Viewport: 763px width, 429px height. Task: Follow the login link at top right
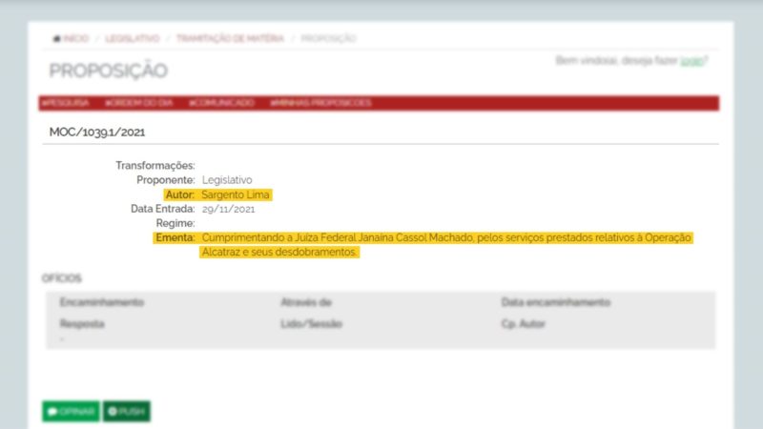[x=691, y=61]
